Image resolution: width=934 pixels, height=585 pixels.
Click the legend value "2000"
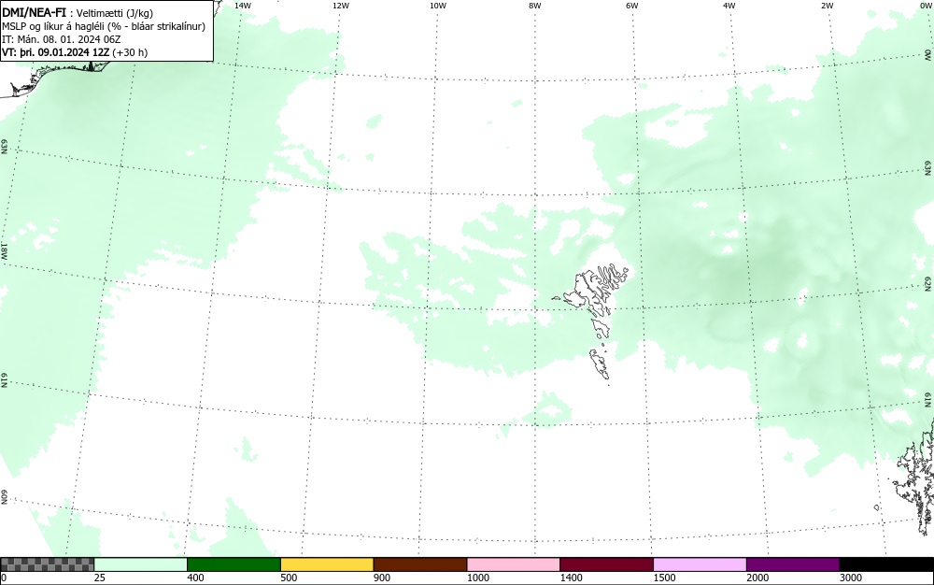757,578
